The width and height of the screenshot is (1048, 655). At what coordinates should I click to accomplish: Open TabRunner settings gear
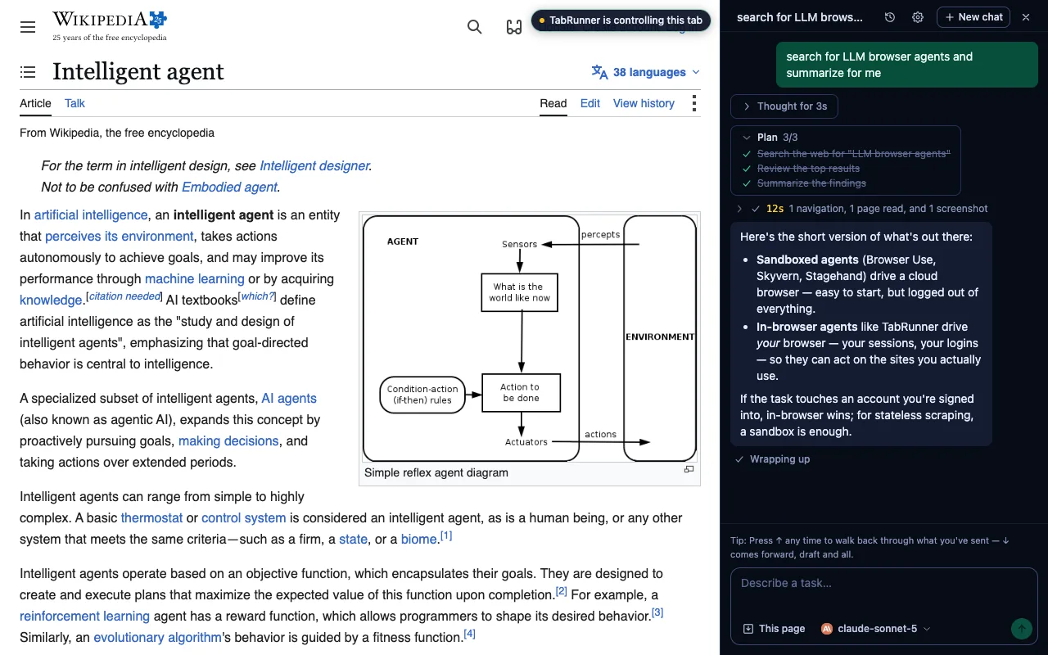(918, 17)
